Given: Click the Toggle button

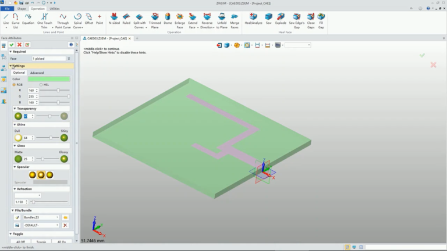Looking at the screenshot, I should coord(41,242).
